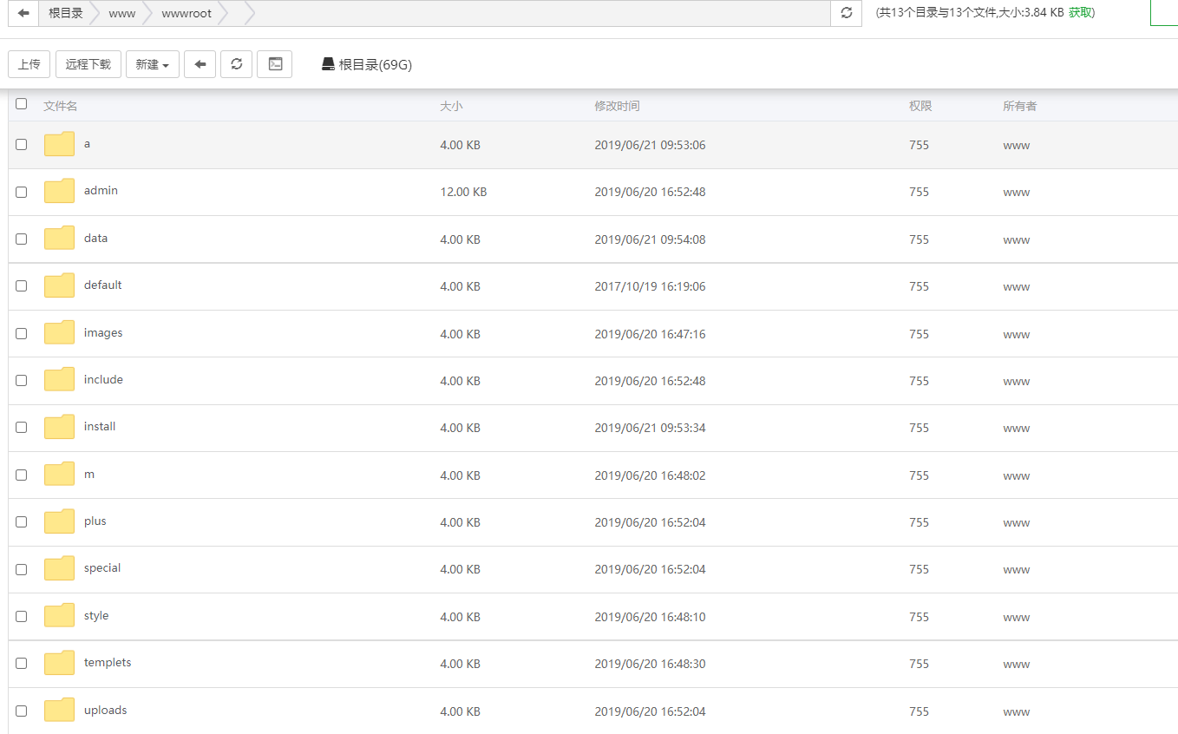Select the install folder checkbox
The height and width of the screenshot is (734, 1178).
(22, 427)
